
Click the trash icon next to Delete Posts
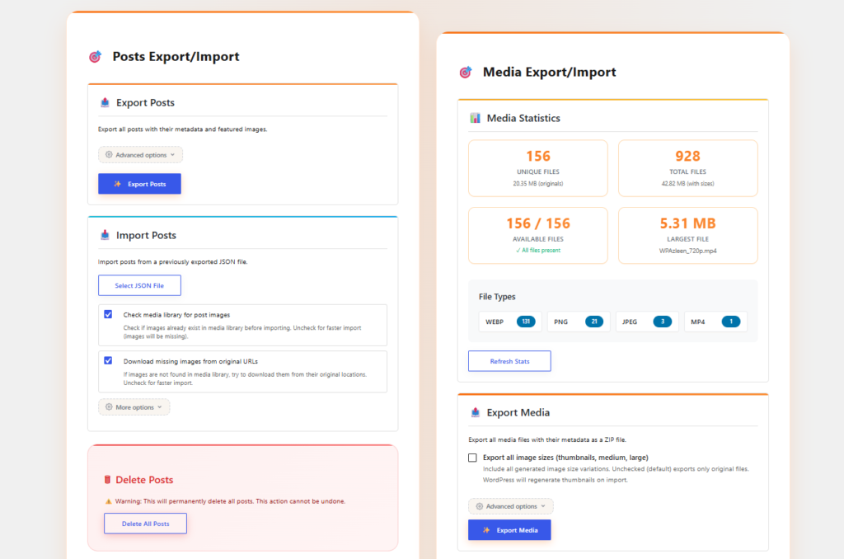(107, 480)
